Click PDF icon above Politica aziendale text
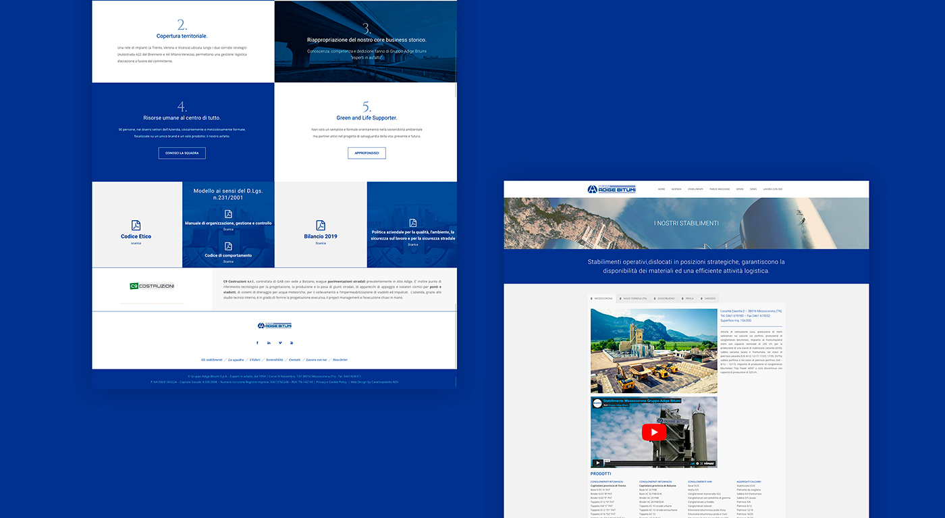The width and height of the screenshot is (945, 518). (413, 223)
